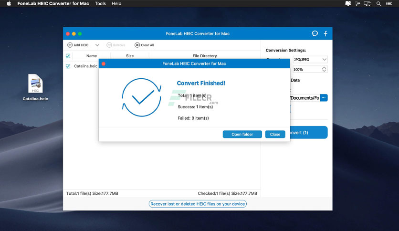
Task: Select the Catalina.heic desktop file icon
Action: pyautogui.click(x=35, y=87)
